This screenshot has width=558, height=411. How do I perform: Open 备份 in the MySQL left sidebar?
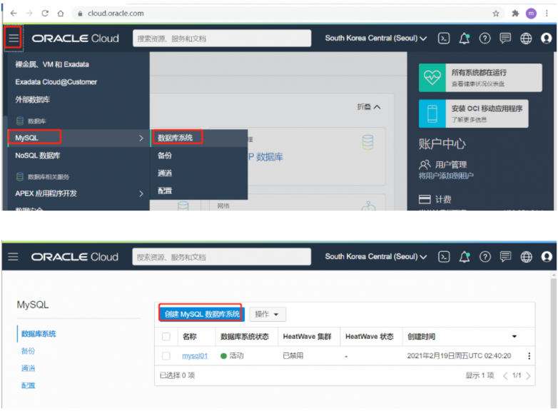(x=28, y=351)
